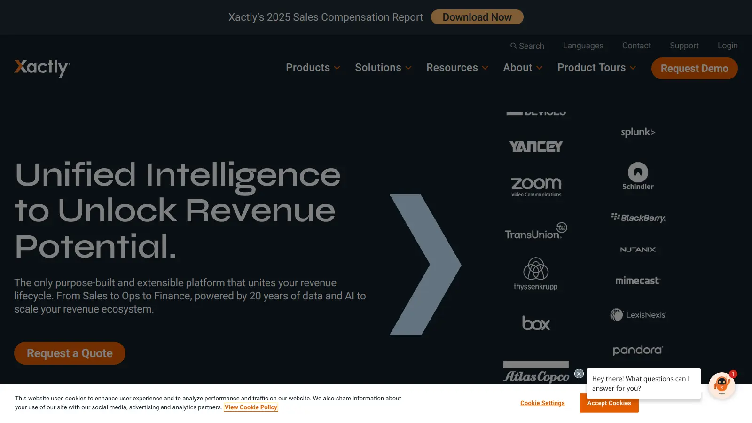
Task: Expand the Products dropdown menu
Action: coord(313,68)
